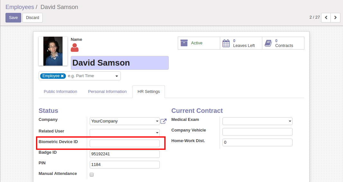Toggle the Manual Attendance checkbox
This screenshot has width=343, height=182.
[x=92, y=175]
